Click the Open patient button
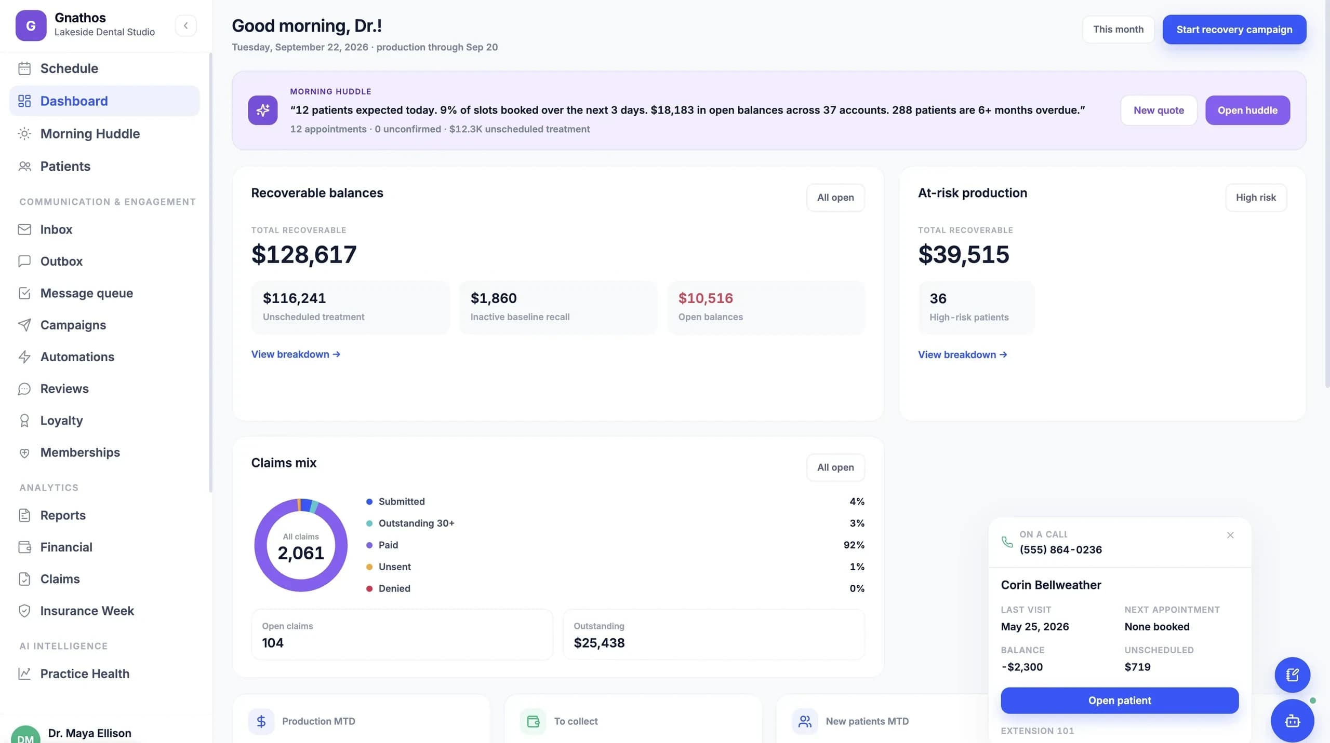The width and height of the screenshot is (1330, 743). [1120, 700]
